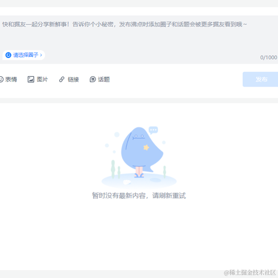Select the 表情 label
This screenshot has width=278, height=278.
pyautogui.click(x=11, y=79)
